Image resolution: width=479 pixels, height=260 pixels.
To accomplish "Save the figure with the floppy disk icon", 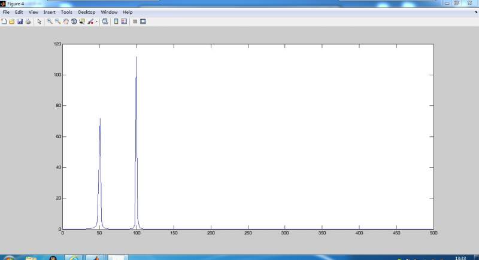I will [x=20, y=22].
